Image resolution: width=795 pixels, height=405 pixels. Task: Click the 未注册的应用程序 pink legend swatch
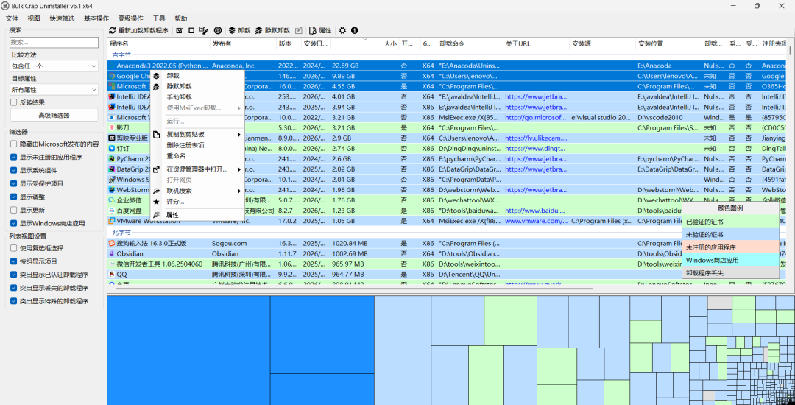tap(730, 247)
